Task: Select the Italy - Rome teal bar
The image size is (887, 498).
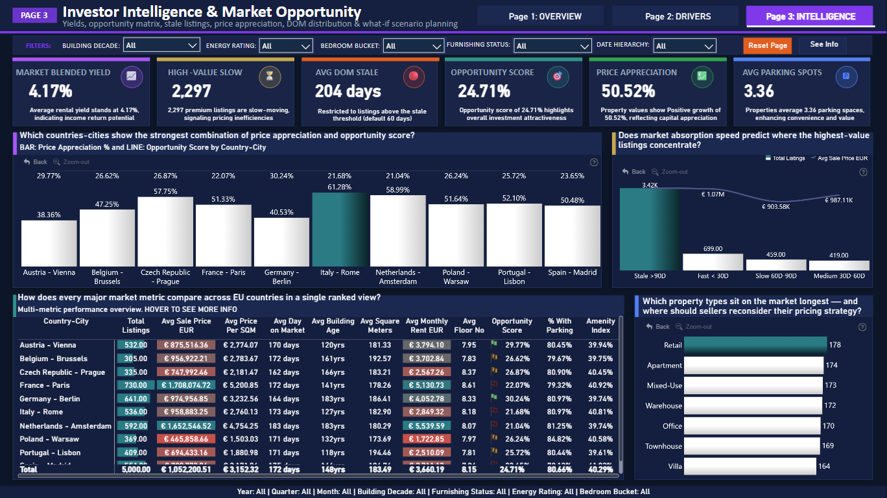Action: point(340,230)
